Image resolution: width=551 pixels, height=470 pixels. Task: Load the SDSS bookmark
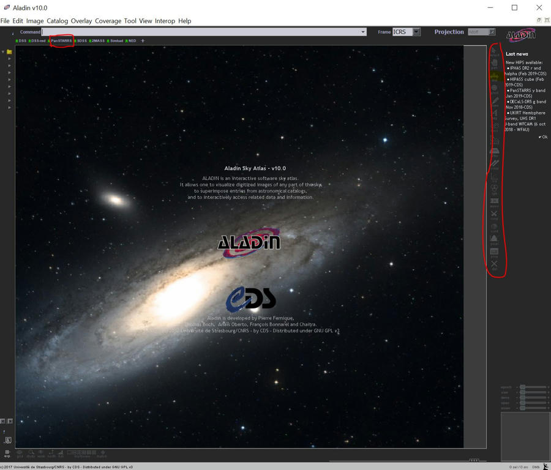point(81,41)
